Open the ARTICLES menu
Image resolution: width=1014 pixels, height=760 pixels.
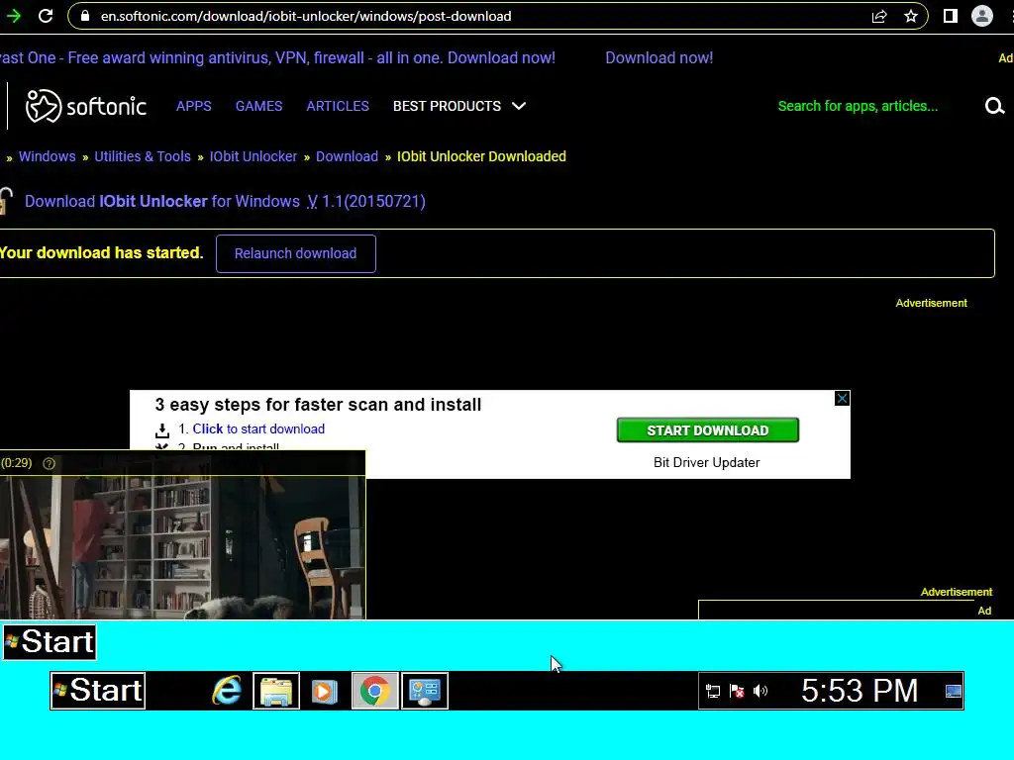pos(338,106)
